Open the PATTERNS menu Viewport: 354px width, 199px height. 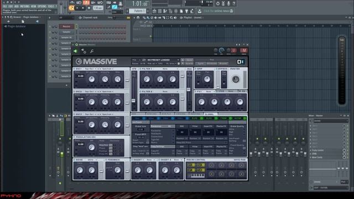(25, 6)
